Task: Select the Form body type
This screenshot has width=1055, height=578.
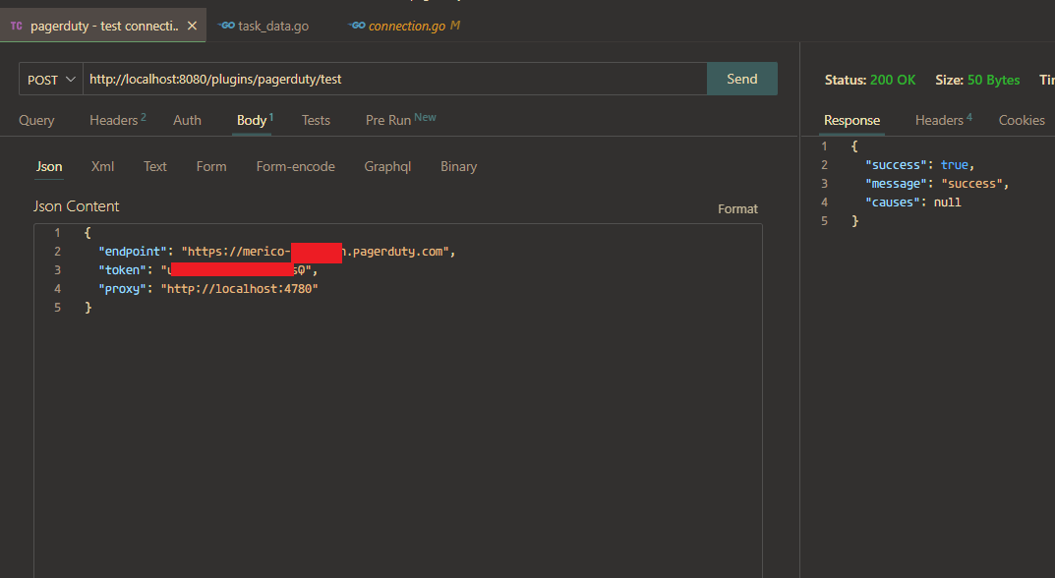Action: pos(211,166)
